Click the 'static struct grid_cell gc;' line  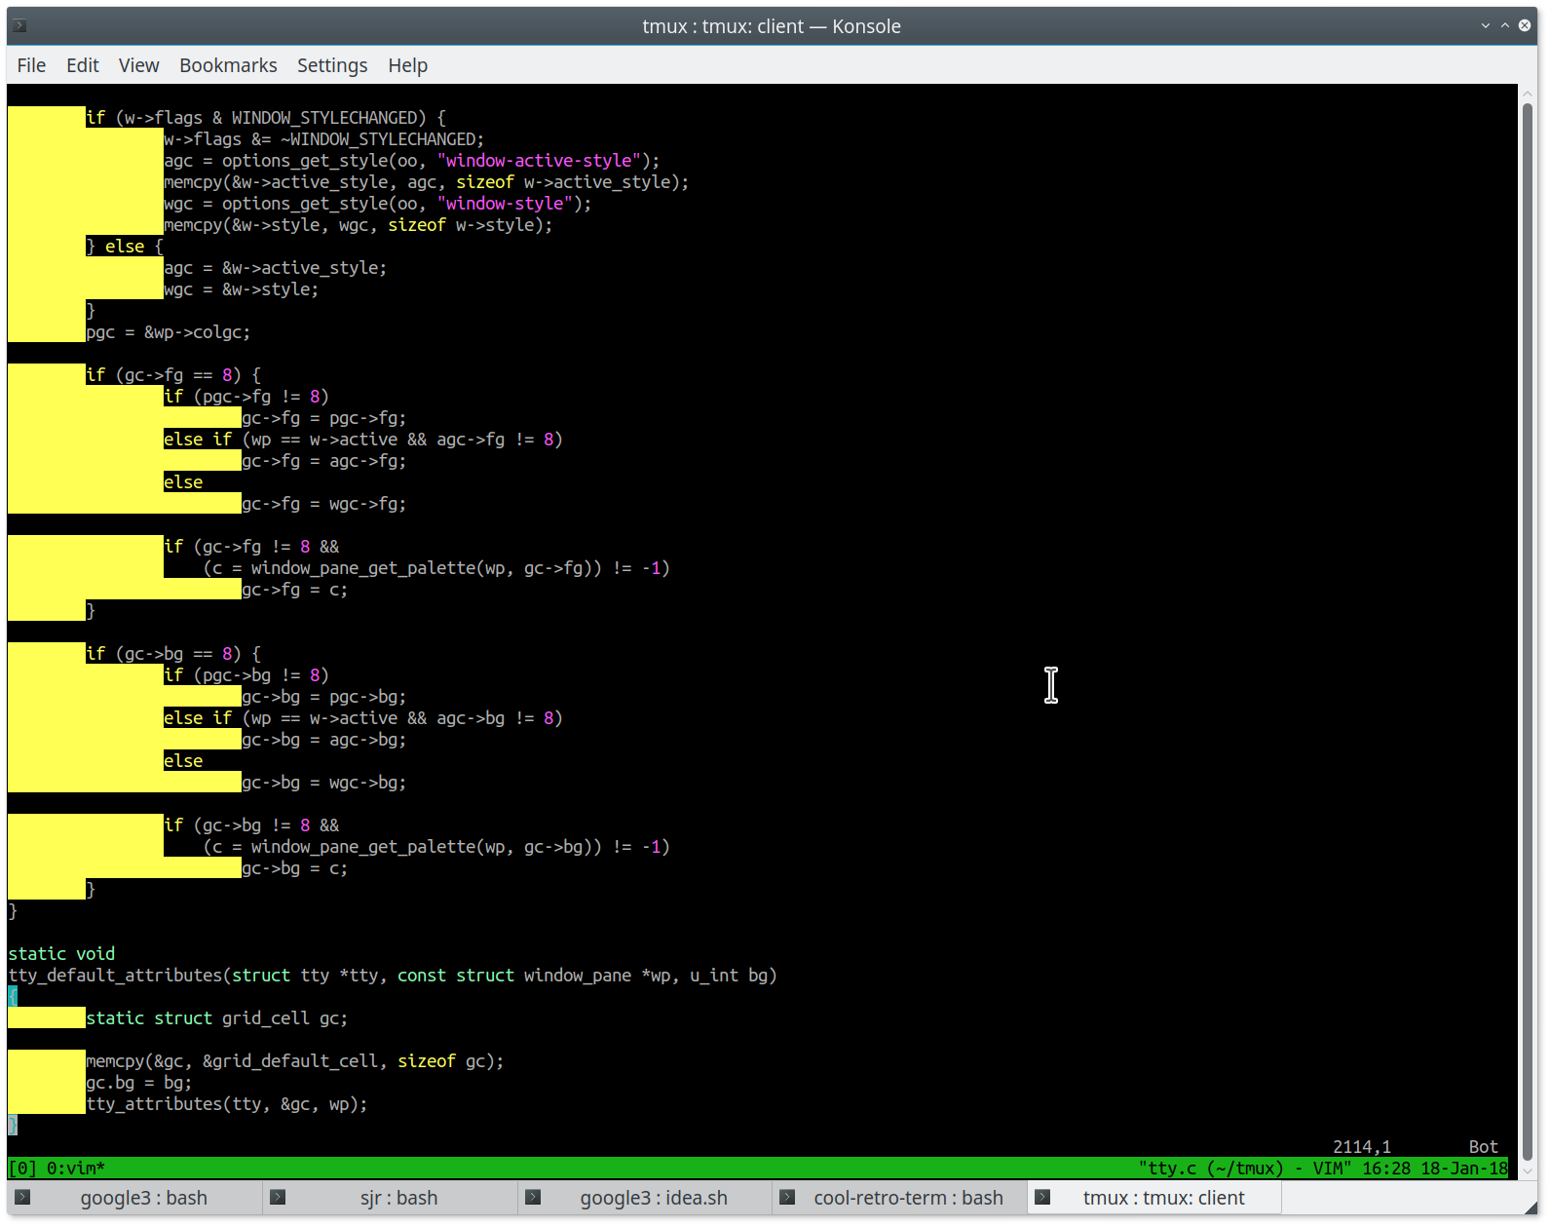click(x=217, y=1018)
